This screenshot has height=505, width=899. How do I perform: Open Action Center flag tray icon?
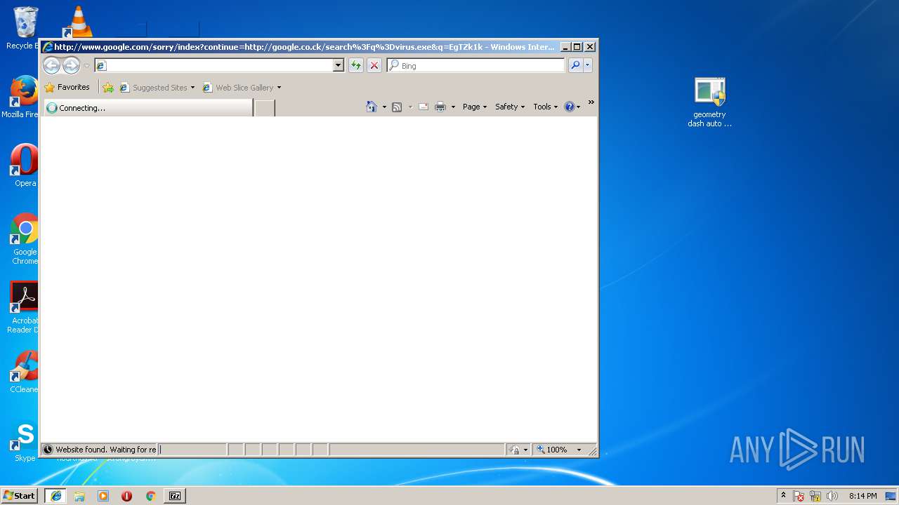pos(799,496)
